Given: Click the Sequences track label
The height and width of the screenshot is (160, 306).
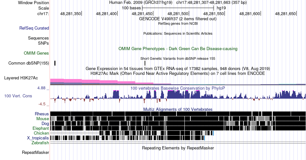Looking at the screenshot, I should click(x=38, y=38).
